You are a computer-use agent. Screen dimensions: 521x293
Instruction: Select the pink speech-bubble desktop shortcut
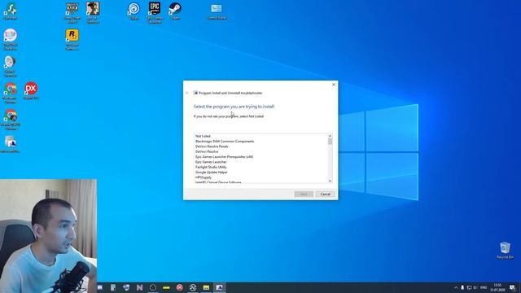click(11, 40)
